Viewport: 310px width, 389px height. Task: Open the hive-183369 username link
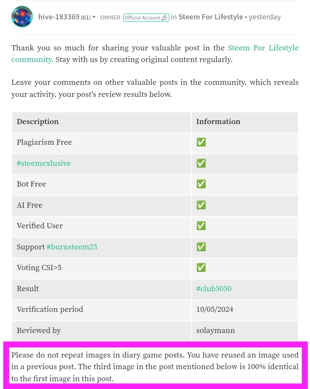(x=59, y=17)
